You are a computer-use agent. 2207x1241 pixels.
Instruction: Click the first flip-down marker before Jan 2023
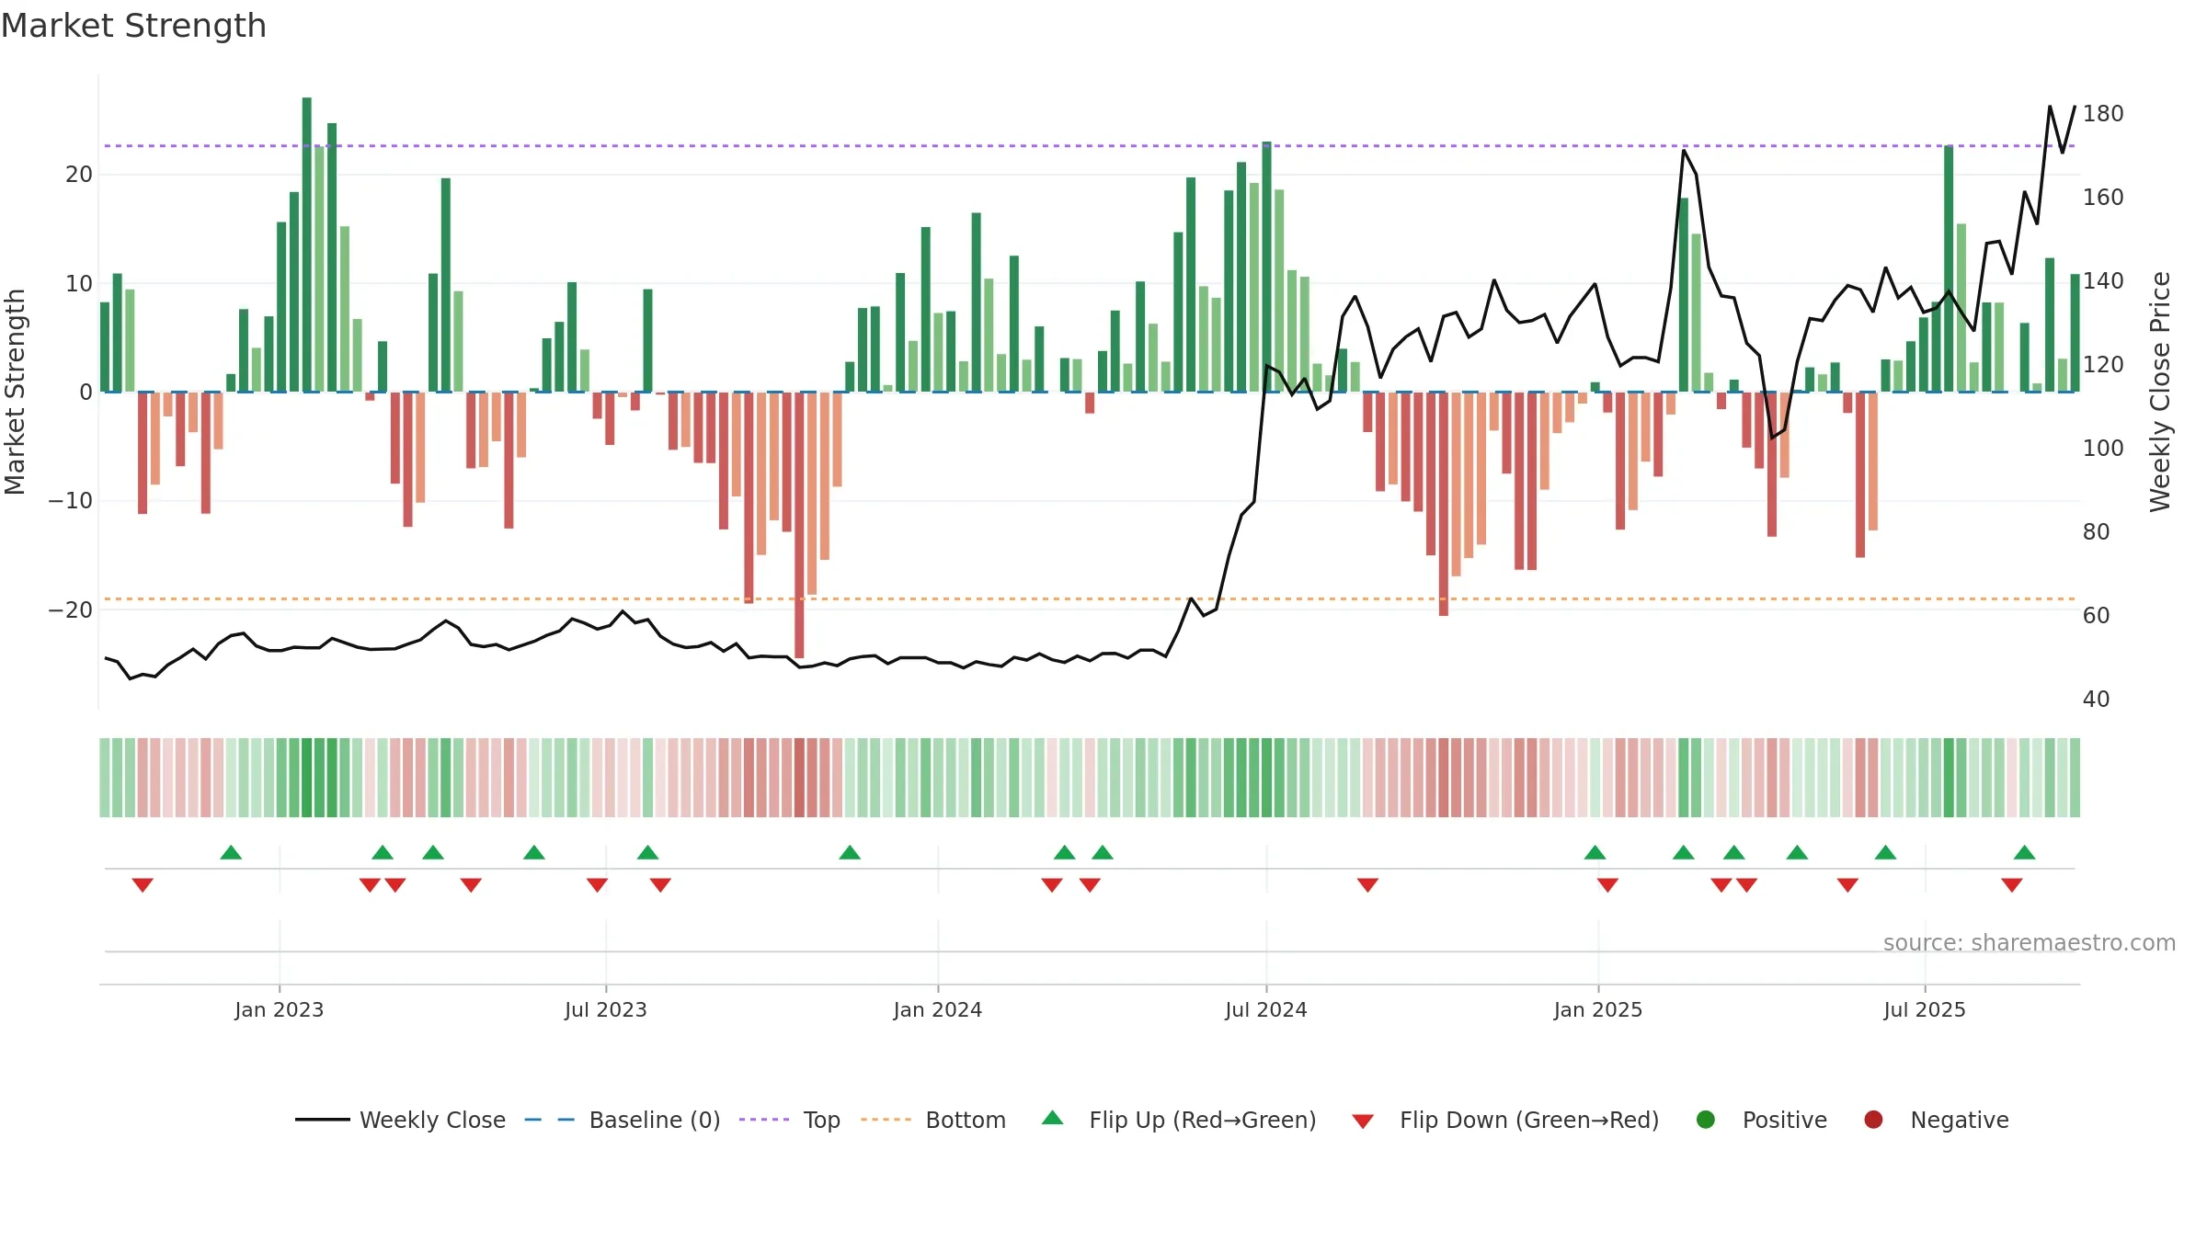143,885
